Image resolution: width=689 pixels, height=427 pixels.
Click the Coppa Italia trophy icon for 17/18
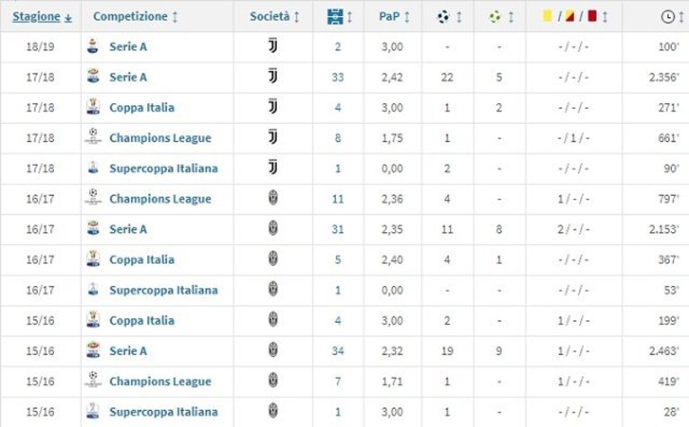[x=93, y=107]
